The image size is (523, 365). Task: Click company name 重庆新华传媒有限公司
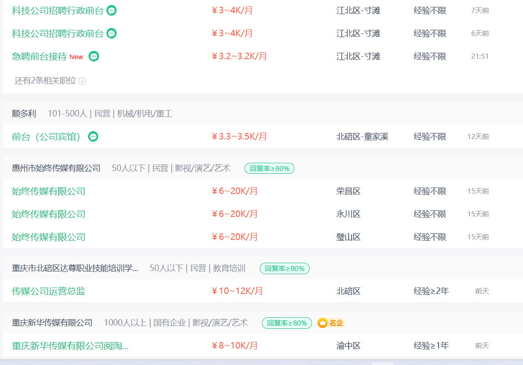(x=52, y=323)
